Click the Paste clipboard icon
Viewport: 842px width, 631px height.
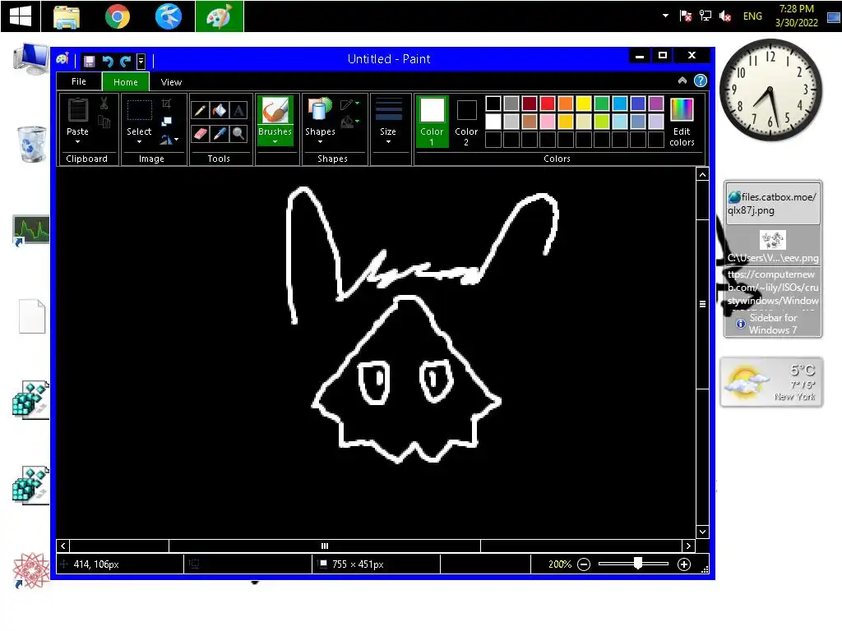pos(78,111)
